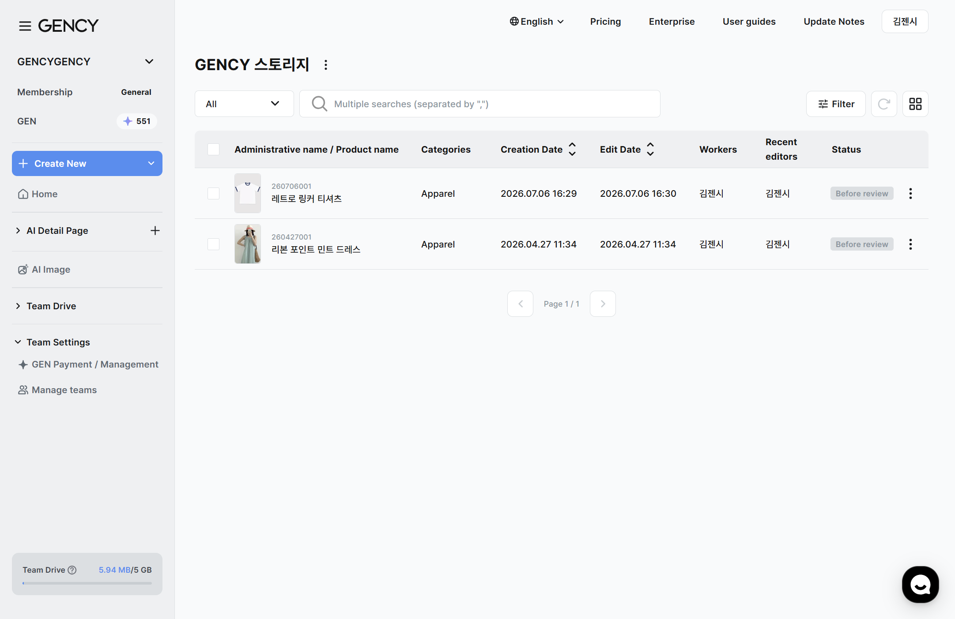The height and width of the screenshot is (619, 955).
Task: Click product name 레트로 링커 티셔츠
Action: click(306, 199)
